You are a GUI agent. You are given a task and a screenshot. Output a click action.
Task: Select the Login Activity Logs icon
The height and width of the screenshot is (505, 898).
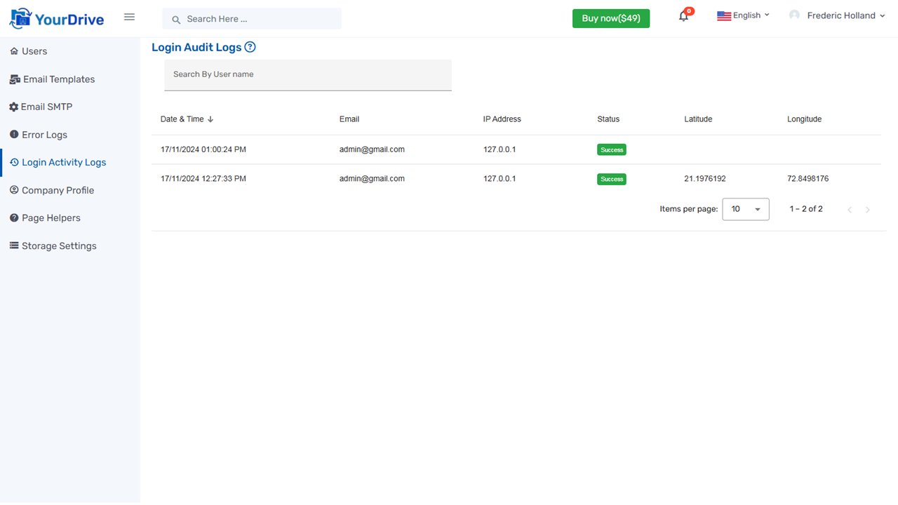point(14,162)
